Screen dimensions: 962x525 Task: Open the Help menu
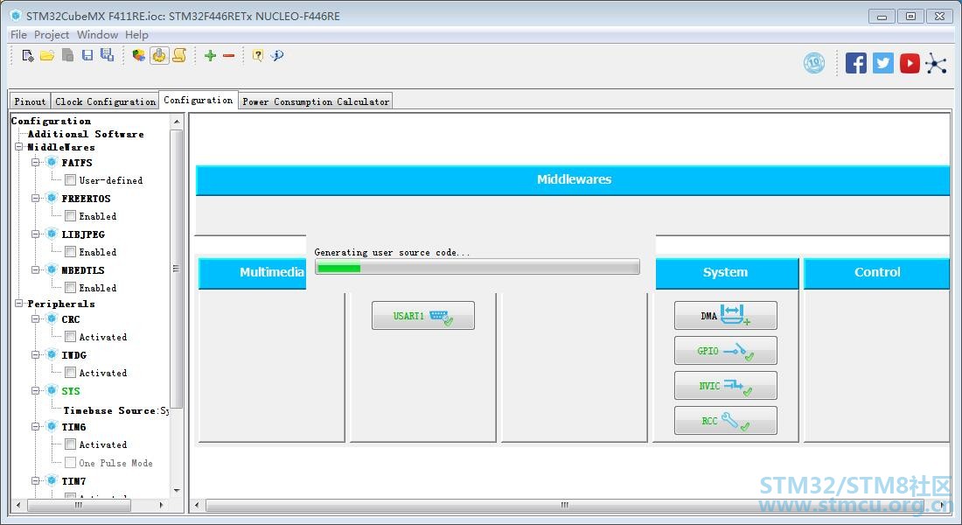136,35
